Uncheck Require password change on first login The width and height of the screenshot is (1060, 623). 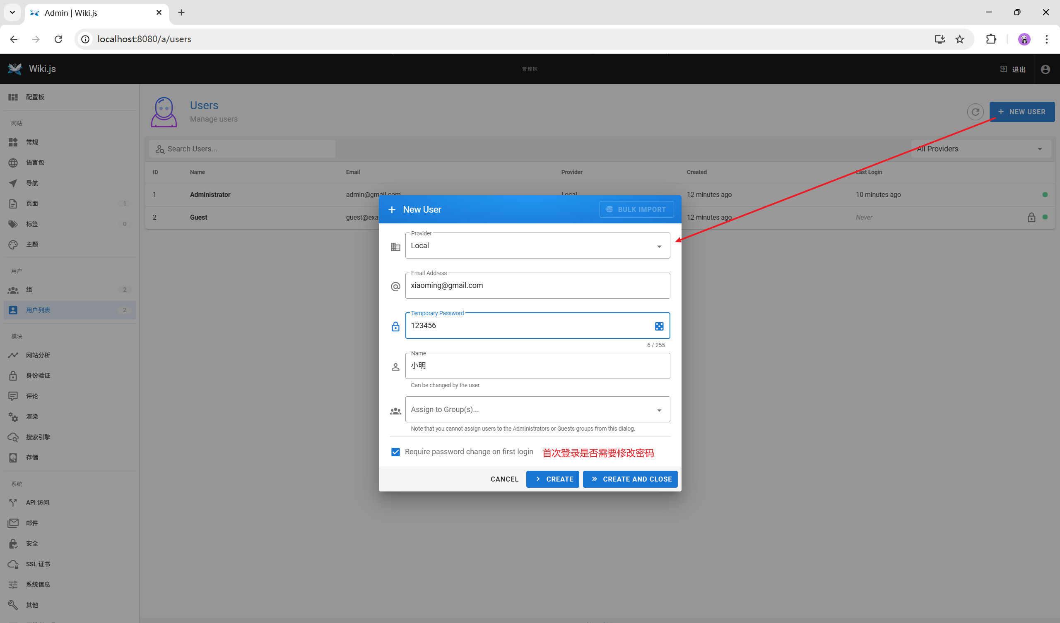click(x=395, y=452)
